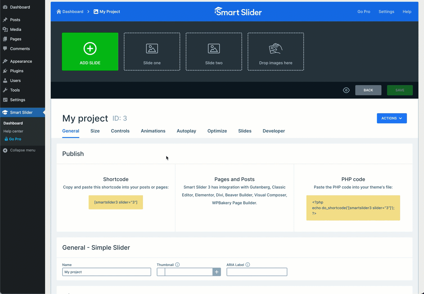
Task: Click the Go Pro lock icon
Action: (x=6, y=139)
